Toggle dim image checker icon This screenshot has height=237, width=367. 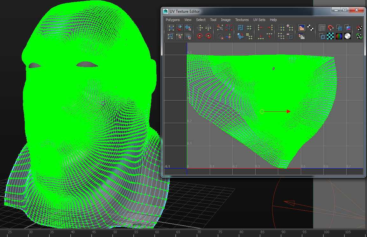310,28
